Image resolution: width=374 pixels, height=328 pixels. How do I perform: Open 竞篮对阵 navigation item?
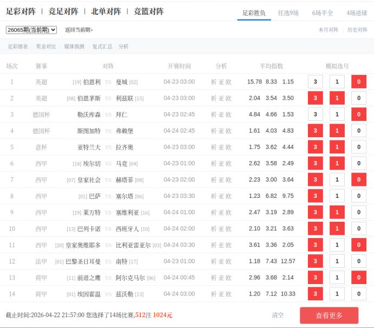(x=149, y=11)
